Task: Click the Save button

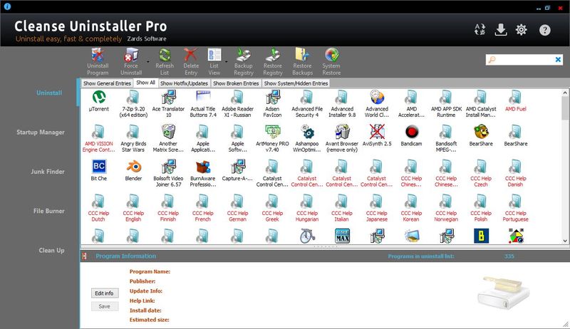Action: click(104, 306)
